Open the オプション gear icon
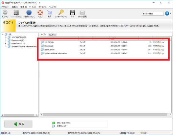This screenshot has height=135, width=173. [5, 13]
